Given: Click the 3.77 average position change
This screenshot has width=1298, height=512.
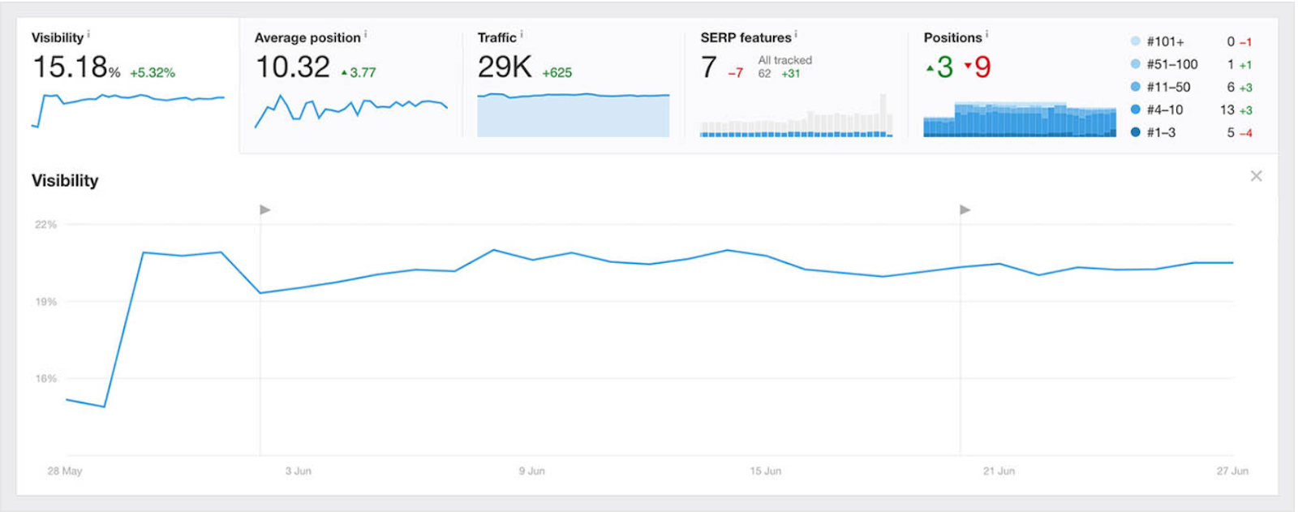Looking at the screenshot, I should tap(359, 72).
